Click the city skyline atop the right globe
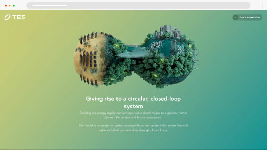Viewport: 267px width, 150px height. pyautogui.click(x=167, y=32)
